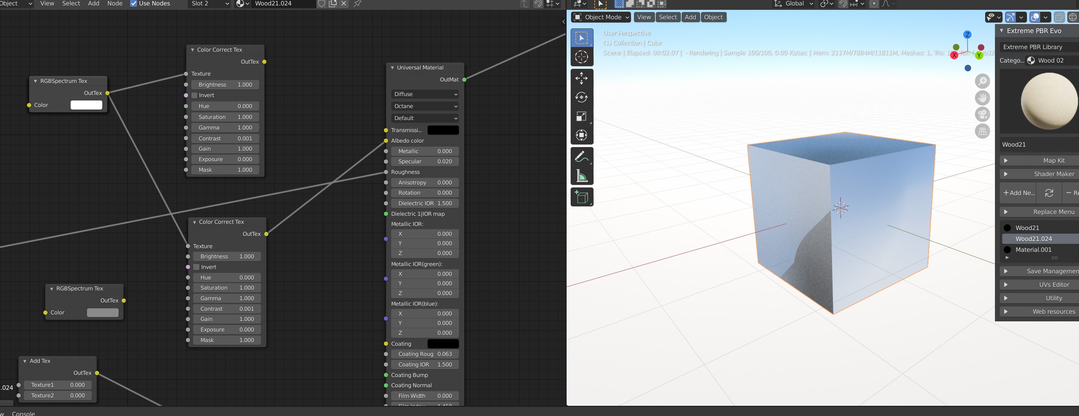
Task: Uncheck the Use Nodes checkbox
Action: coord(134,4)
